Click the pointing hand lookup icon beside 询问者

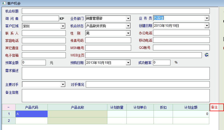(62, 19)
